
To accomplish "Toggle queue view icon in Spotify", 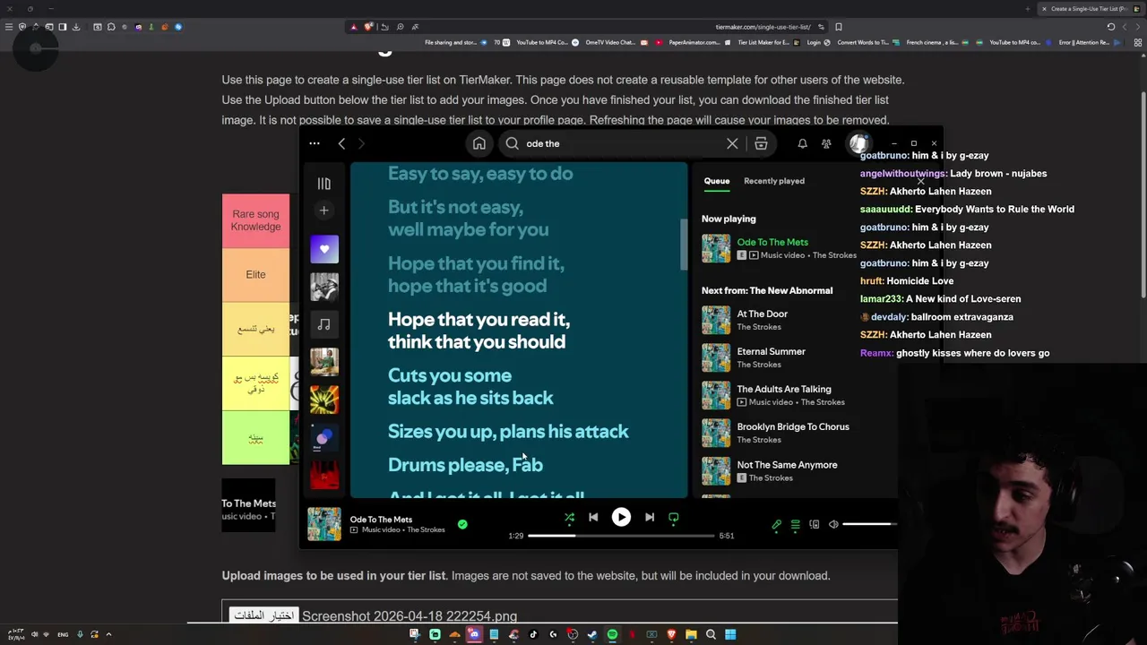I will point(795,524).
